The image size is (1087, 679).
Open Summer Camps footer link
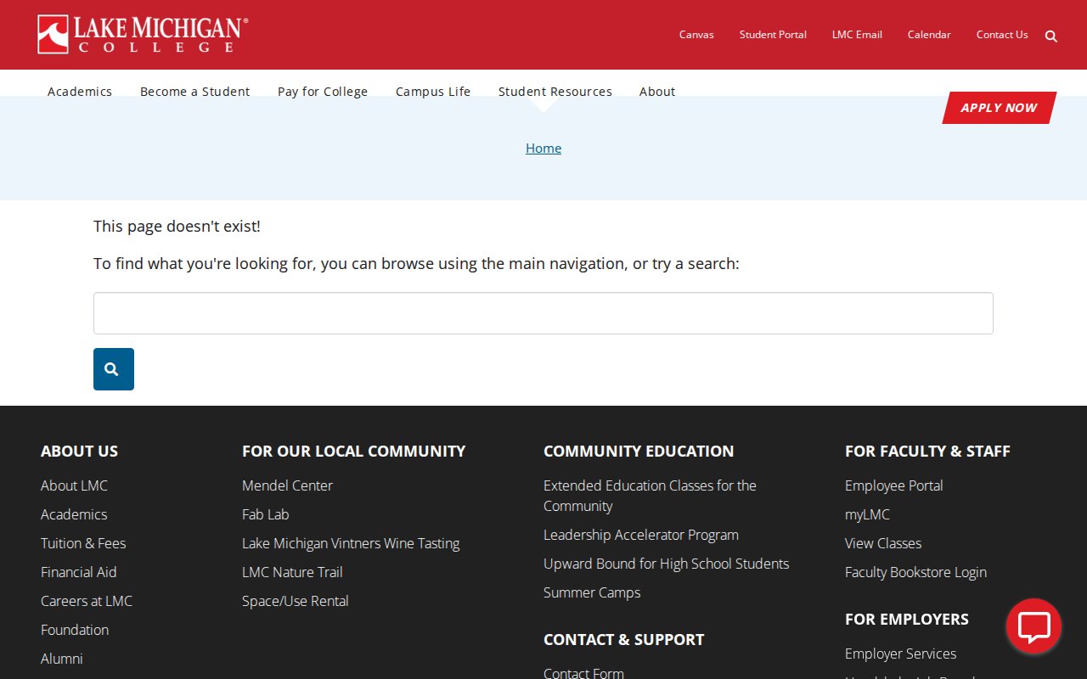(592, 592)
